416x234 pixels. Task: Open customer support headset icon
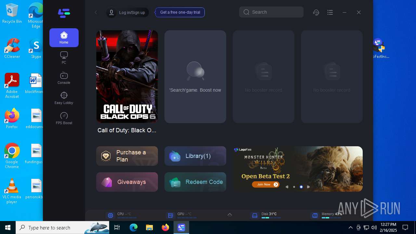316,12
